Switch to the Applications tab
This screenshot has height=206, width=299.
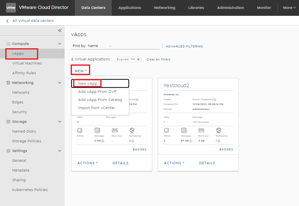(x=130, y=8)
